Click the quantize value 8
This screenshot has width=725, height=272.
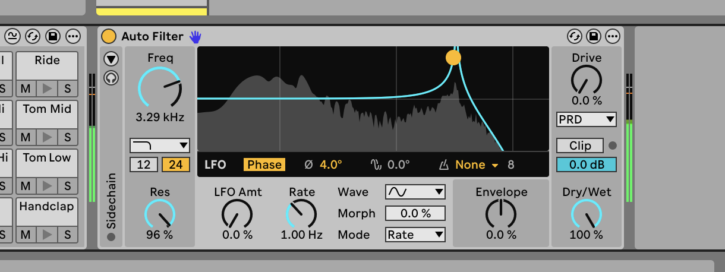511,165
